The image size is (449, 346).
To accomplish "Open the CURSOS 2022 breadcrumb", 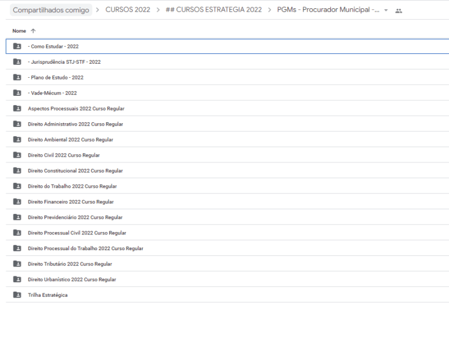I will (x=127, y=10).
